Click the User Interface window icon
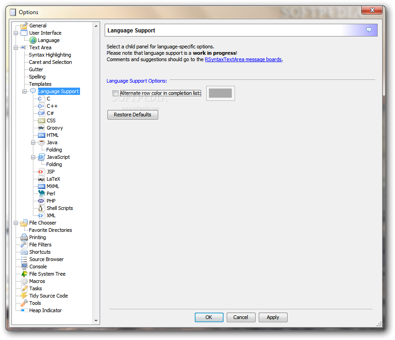 (x=24, y=33)
